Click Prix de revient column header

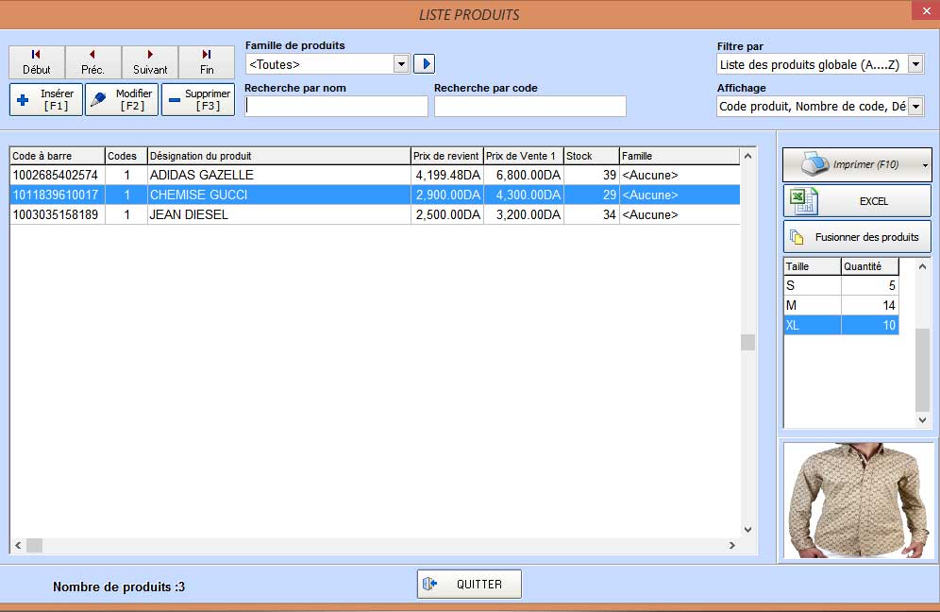pos(446,156)
